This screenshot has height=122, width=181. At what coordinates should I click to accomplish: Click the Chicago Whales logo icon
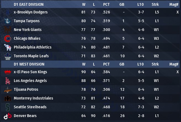(7, 39)
